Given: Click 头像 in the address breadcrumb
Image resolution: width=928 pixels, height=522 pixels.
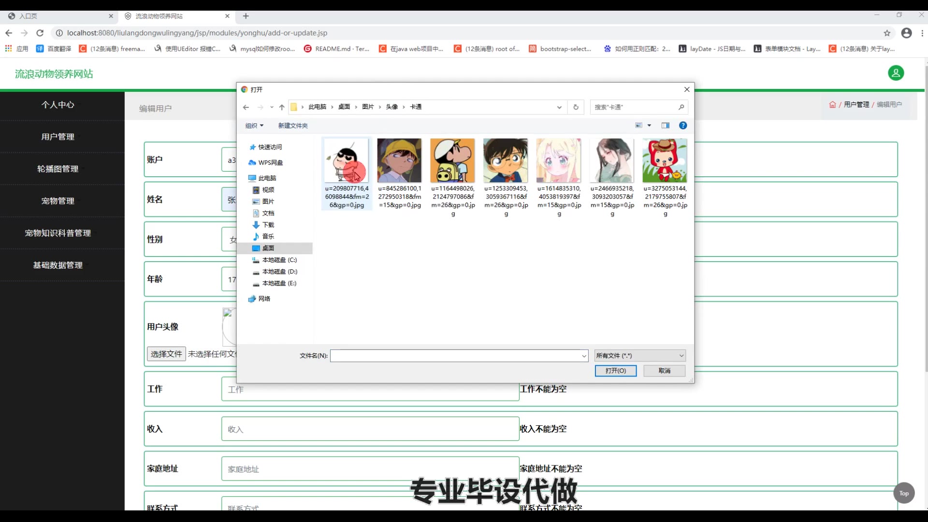Looking at the screenshot, I should (392, 107).
